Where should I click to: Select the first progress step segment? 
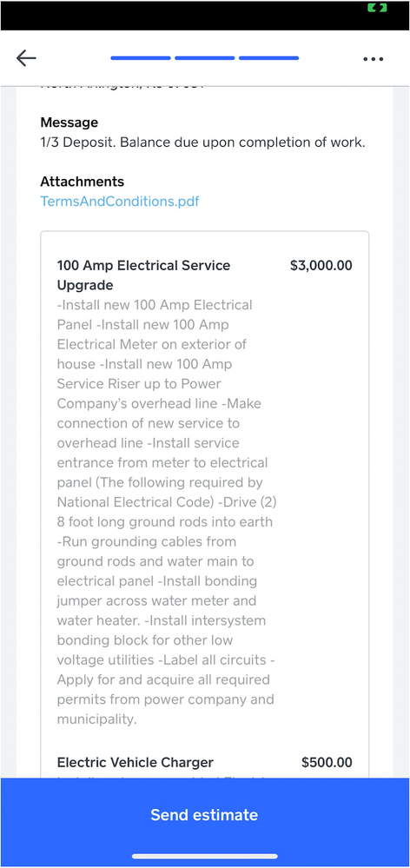(141, 58)
